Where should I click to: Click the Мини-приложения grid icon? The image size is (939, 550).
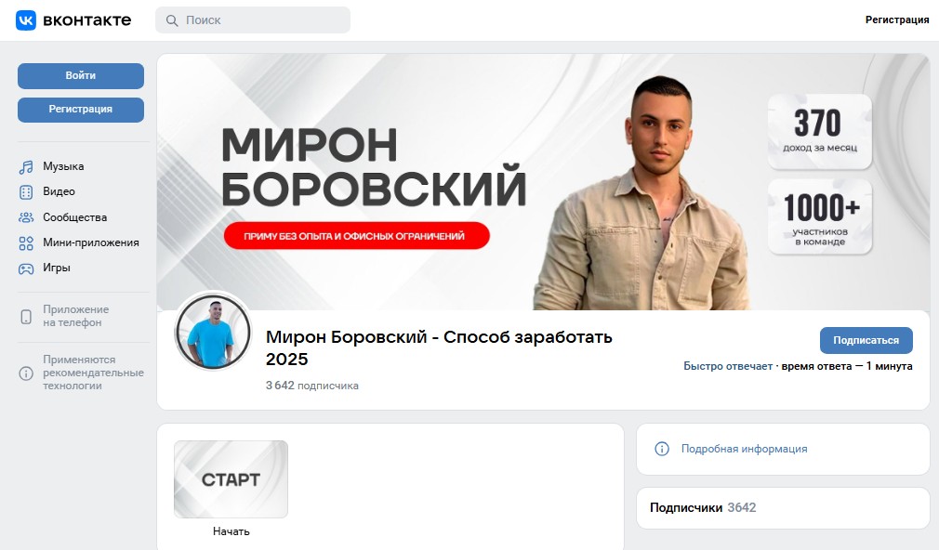[26, 243]
